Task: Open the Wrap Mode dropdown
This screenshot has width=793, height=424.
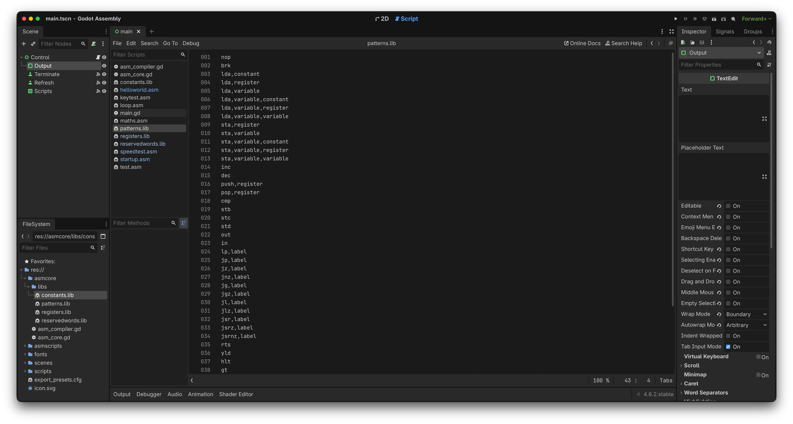Action: (746, 314)
